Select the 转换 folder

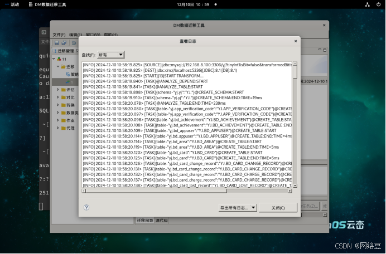click(67, 105)
